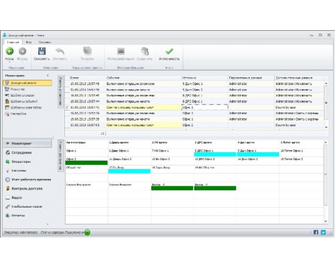Image resolution: width=335 pixels, height=268 pixels.
Task: Collapse the Monitoring sidebar with chevron
Action: coord(48,76)
